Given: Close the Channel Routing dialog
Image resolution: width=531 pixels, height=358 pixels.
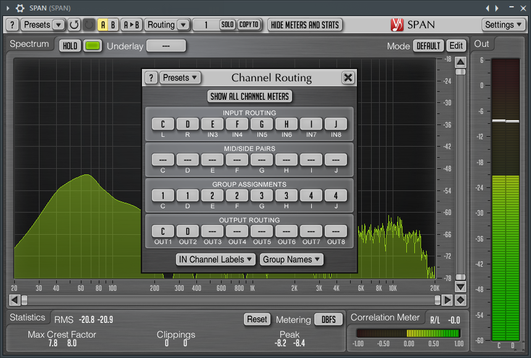Looking at the screenshot, I should click(348, 78).
